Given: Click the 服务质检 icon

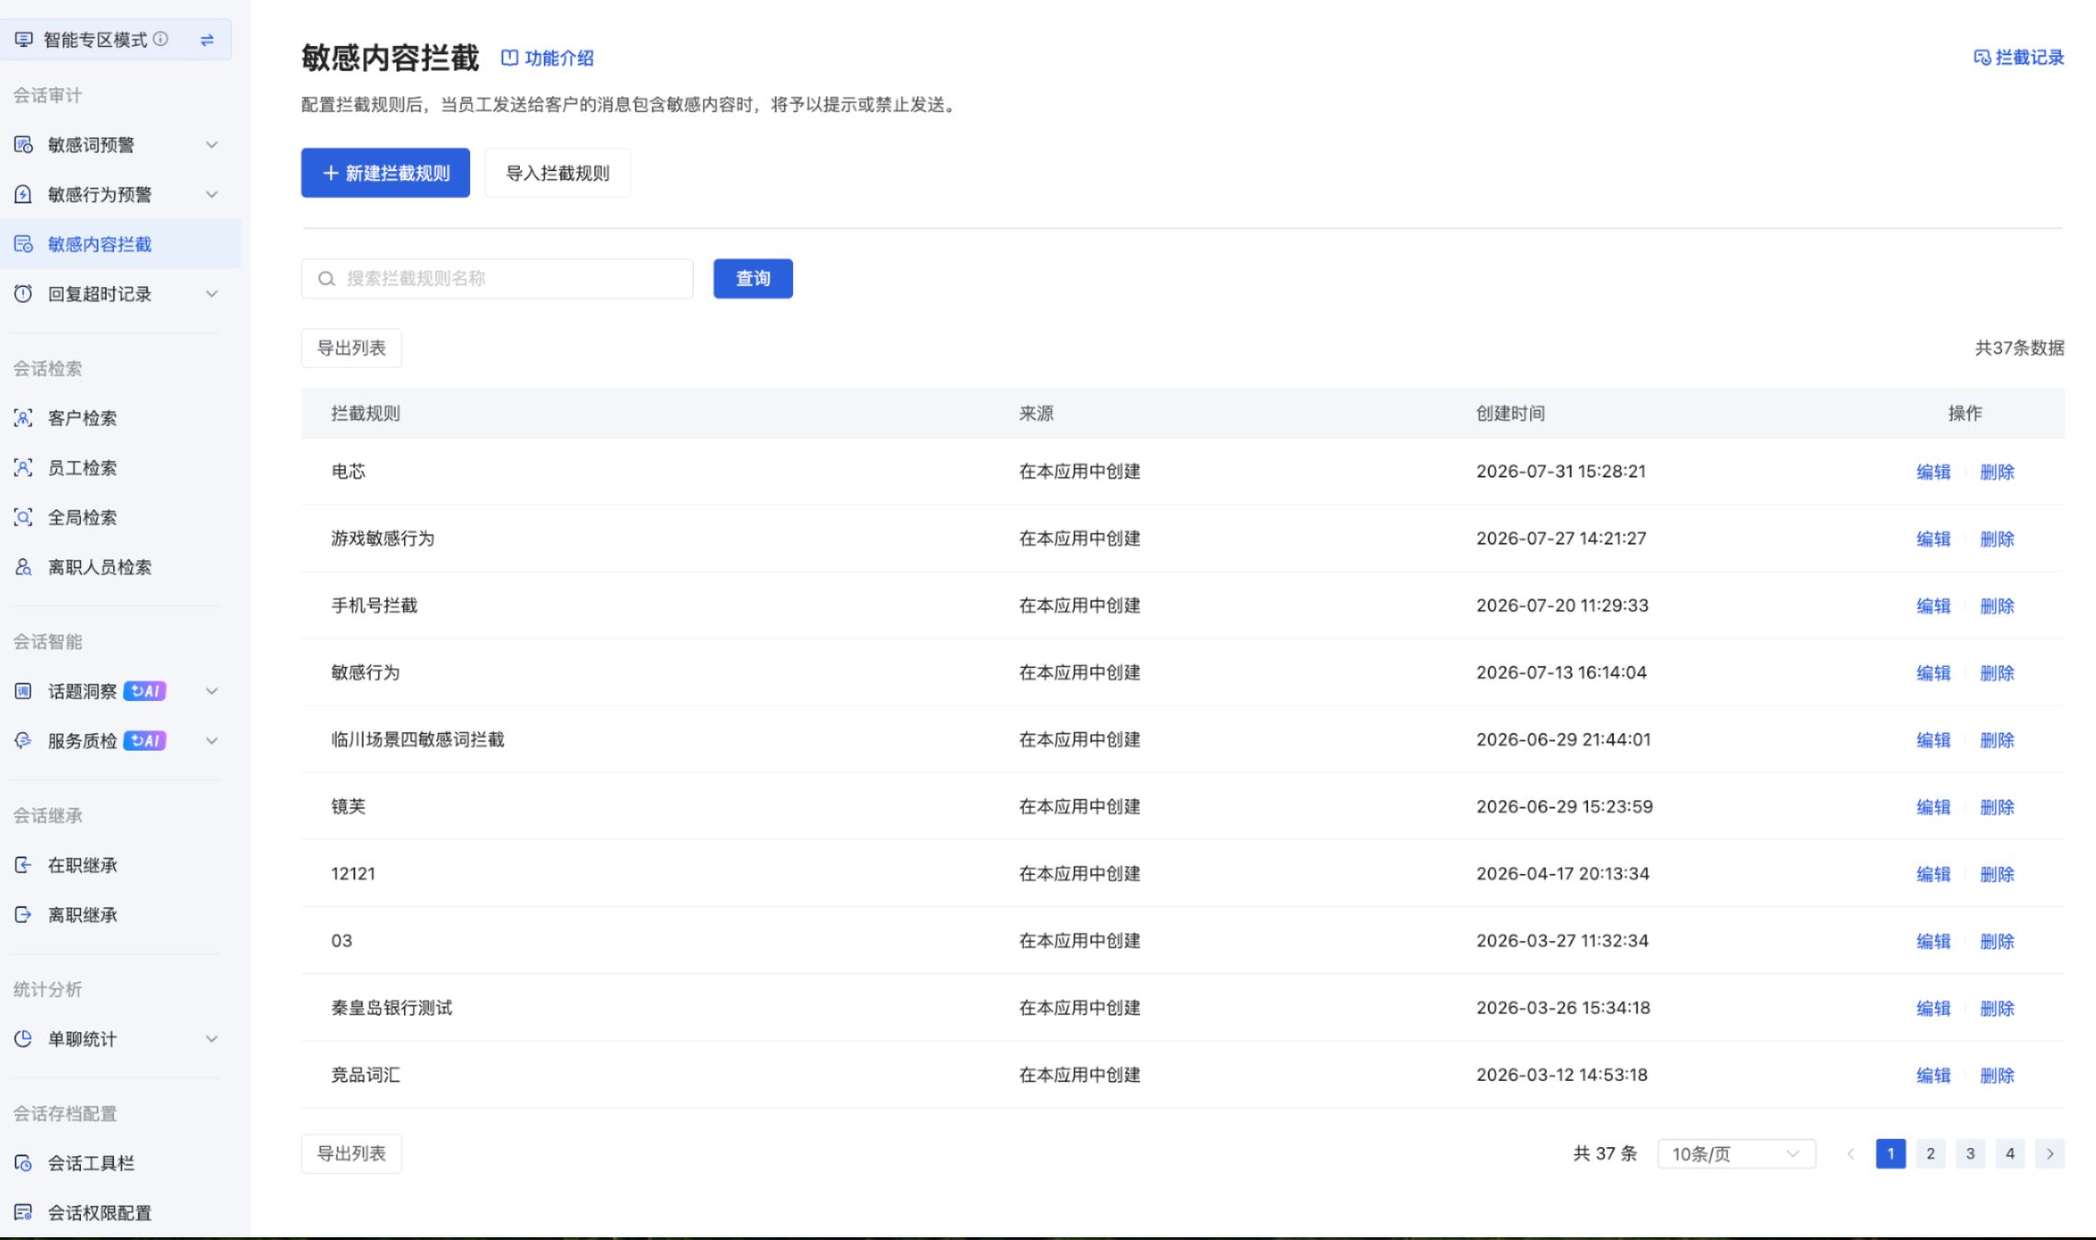Looking at the screenshot, I should coord(23,741).
